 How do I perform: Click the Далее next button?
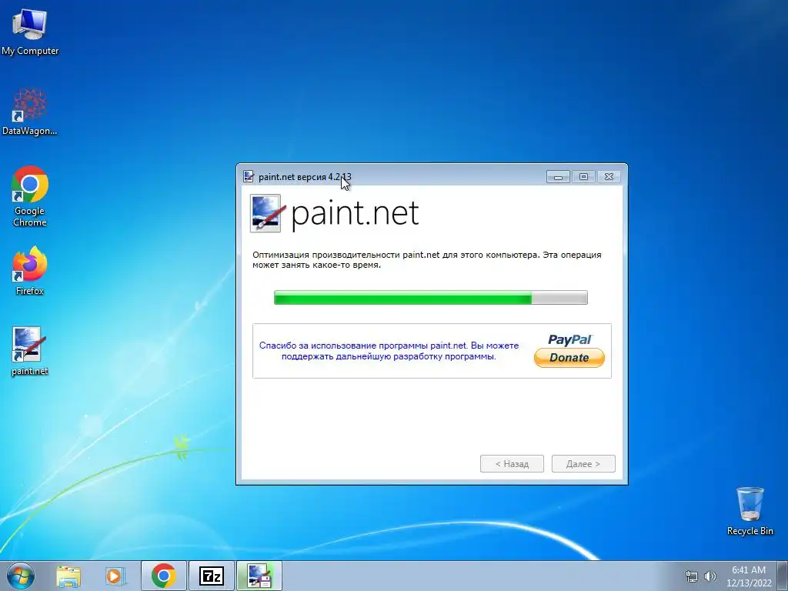click(583, 463)
